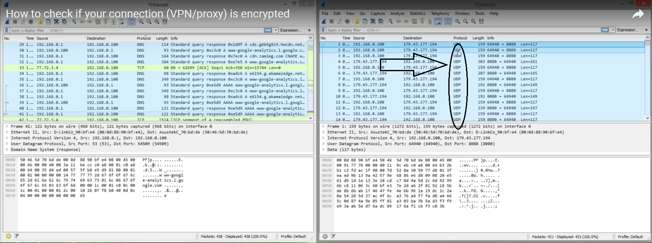Sort by Protocol column in left window
The height and width of the screenshot is (243, 652).
144,38
